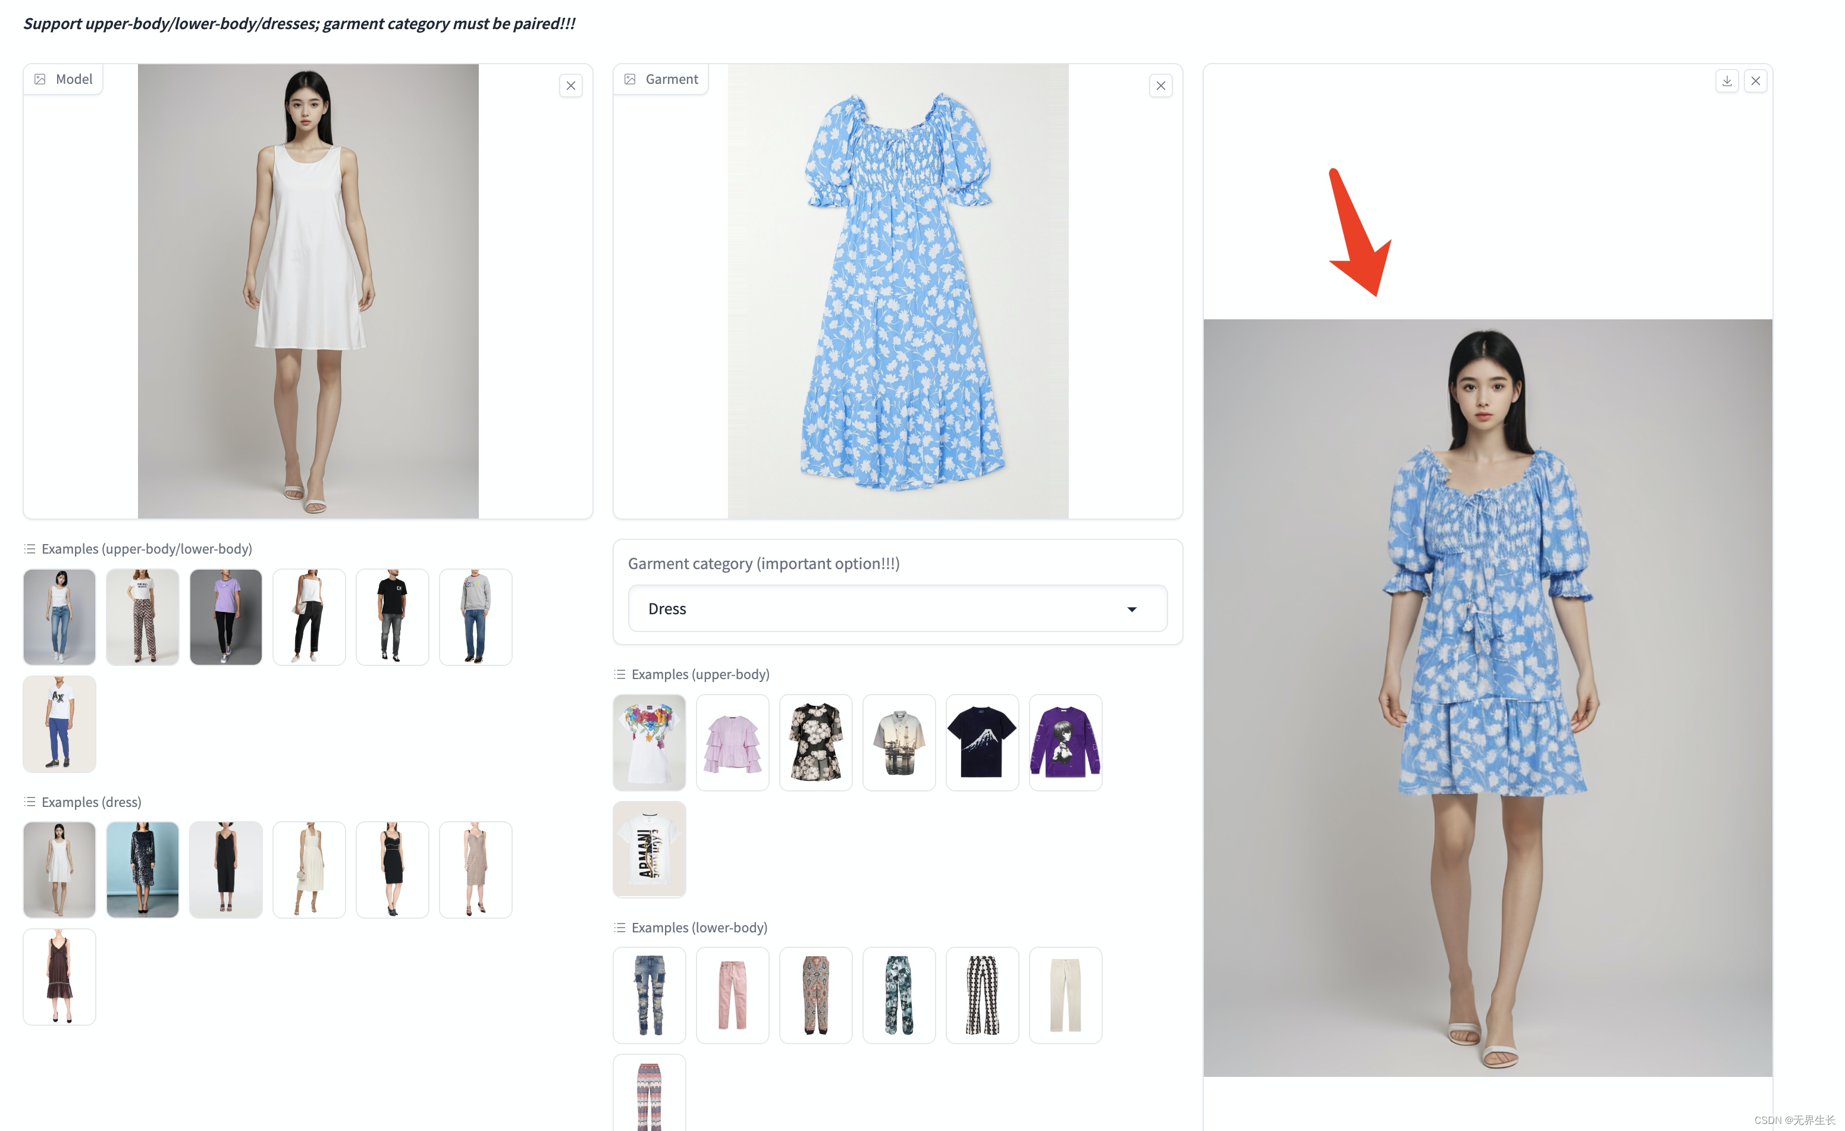Viewport: 1845px width, 1131px height.
Task: Select the pink pants lower-body example
Action: click(732, 995)
